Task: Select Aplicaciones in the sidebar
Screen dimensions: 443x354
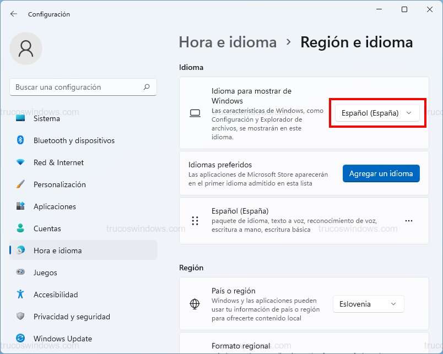Action: coord(55,206)
